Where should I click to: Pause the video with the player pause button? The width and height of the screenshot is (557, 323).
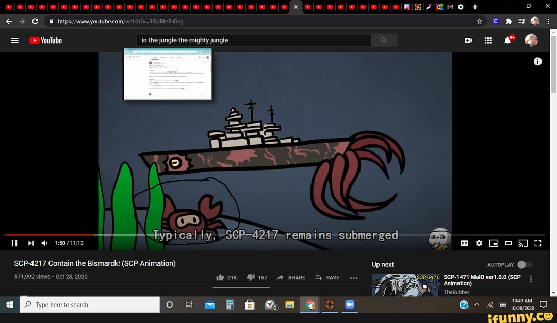click(x=14, y=243)
